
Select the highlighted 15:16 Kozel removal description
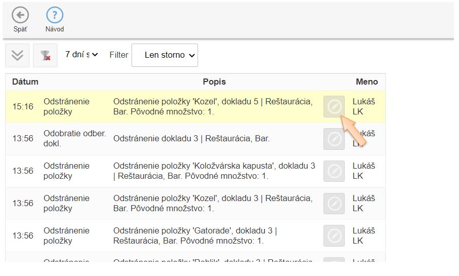point(212,106)
